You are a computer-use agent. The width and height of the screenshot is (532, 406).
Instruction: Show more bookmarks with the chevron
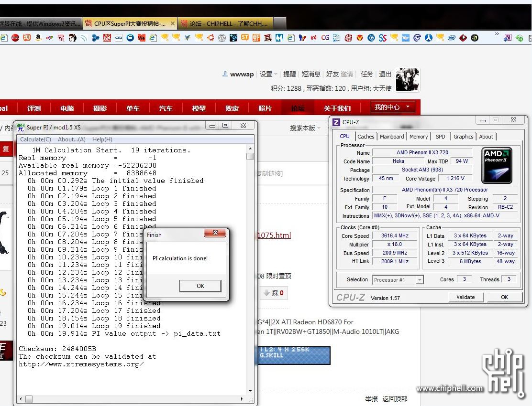pos(497,34)
